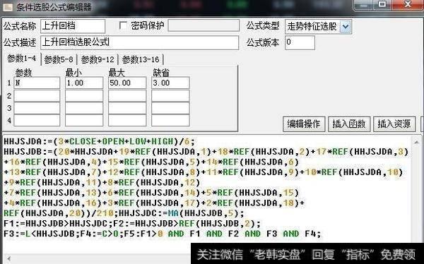Switch to the 参数1-4 tab

click(21, 59)
